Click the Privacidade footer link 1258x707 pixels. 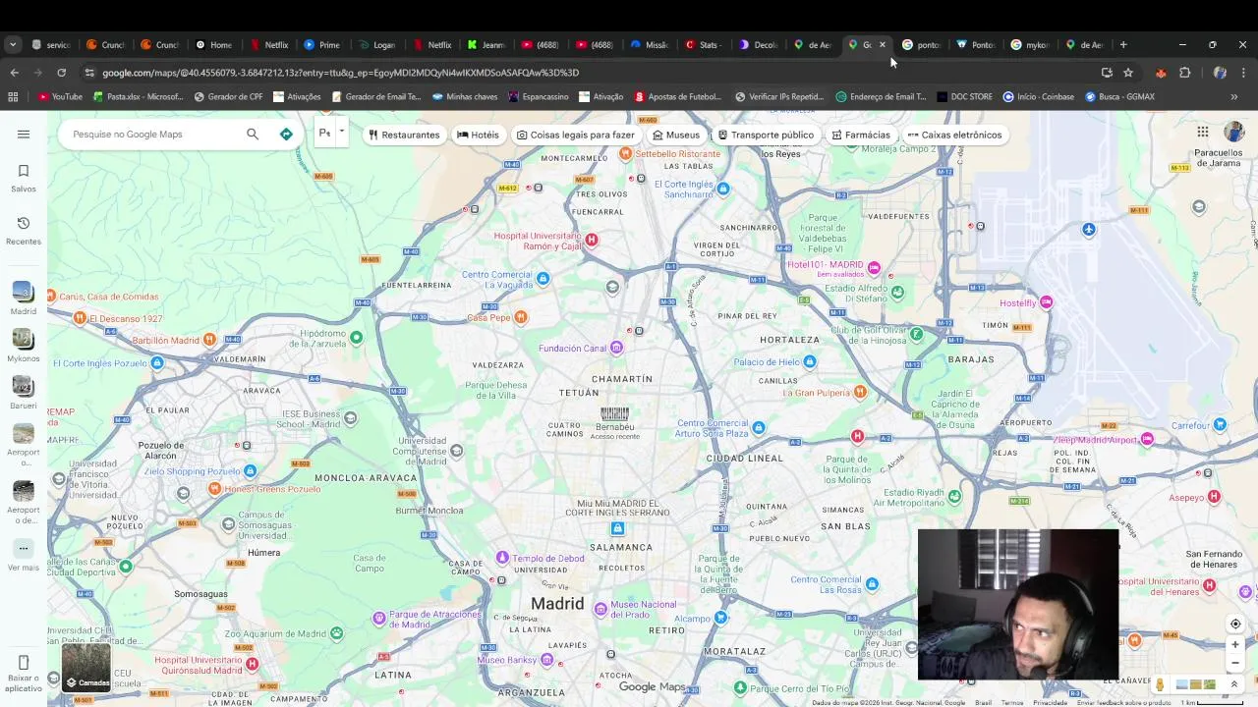[1050, 702]
